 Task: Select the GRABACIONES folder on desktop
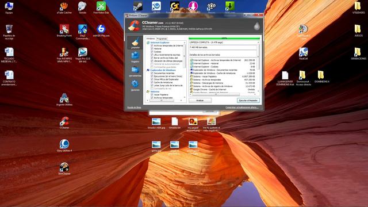(358, 53)
